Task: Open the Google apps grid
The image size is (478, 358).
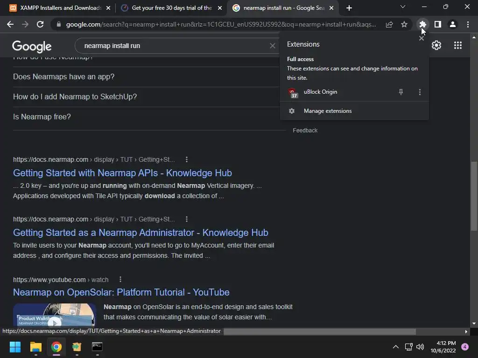Action: click(457, 45)
